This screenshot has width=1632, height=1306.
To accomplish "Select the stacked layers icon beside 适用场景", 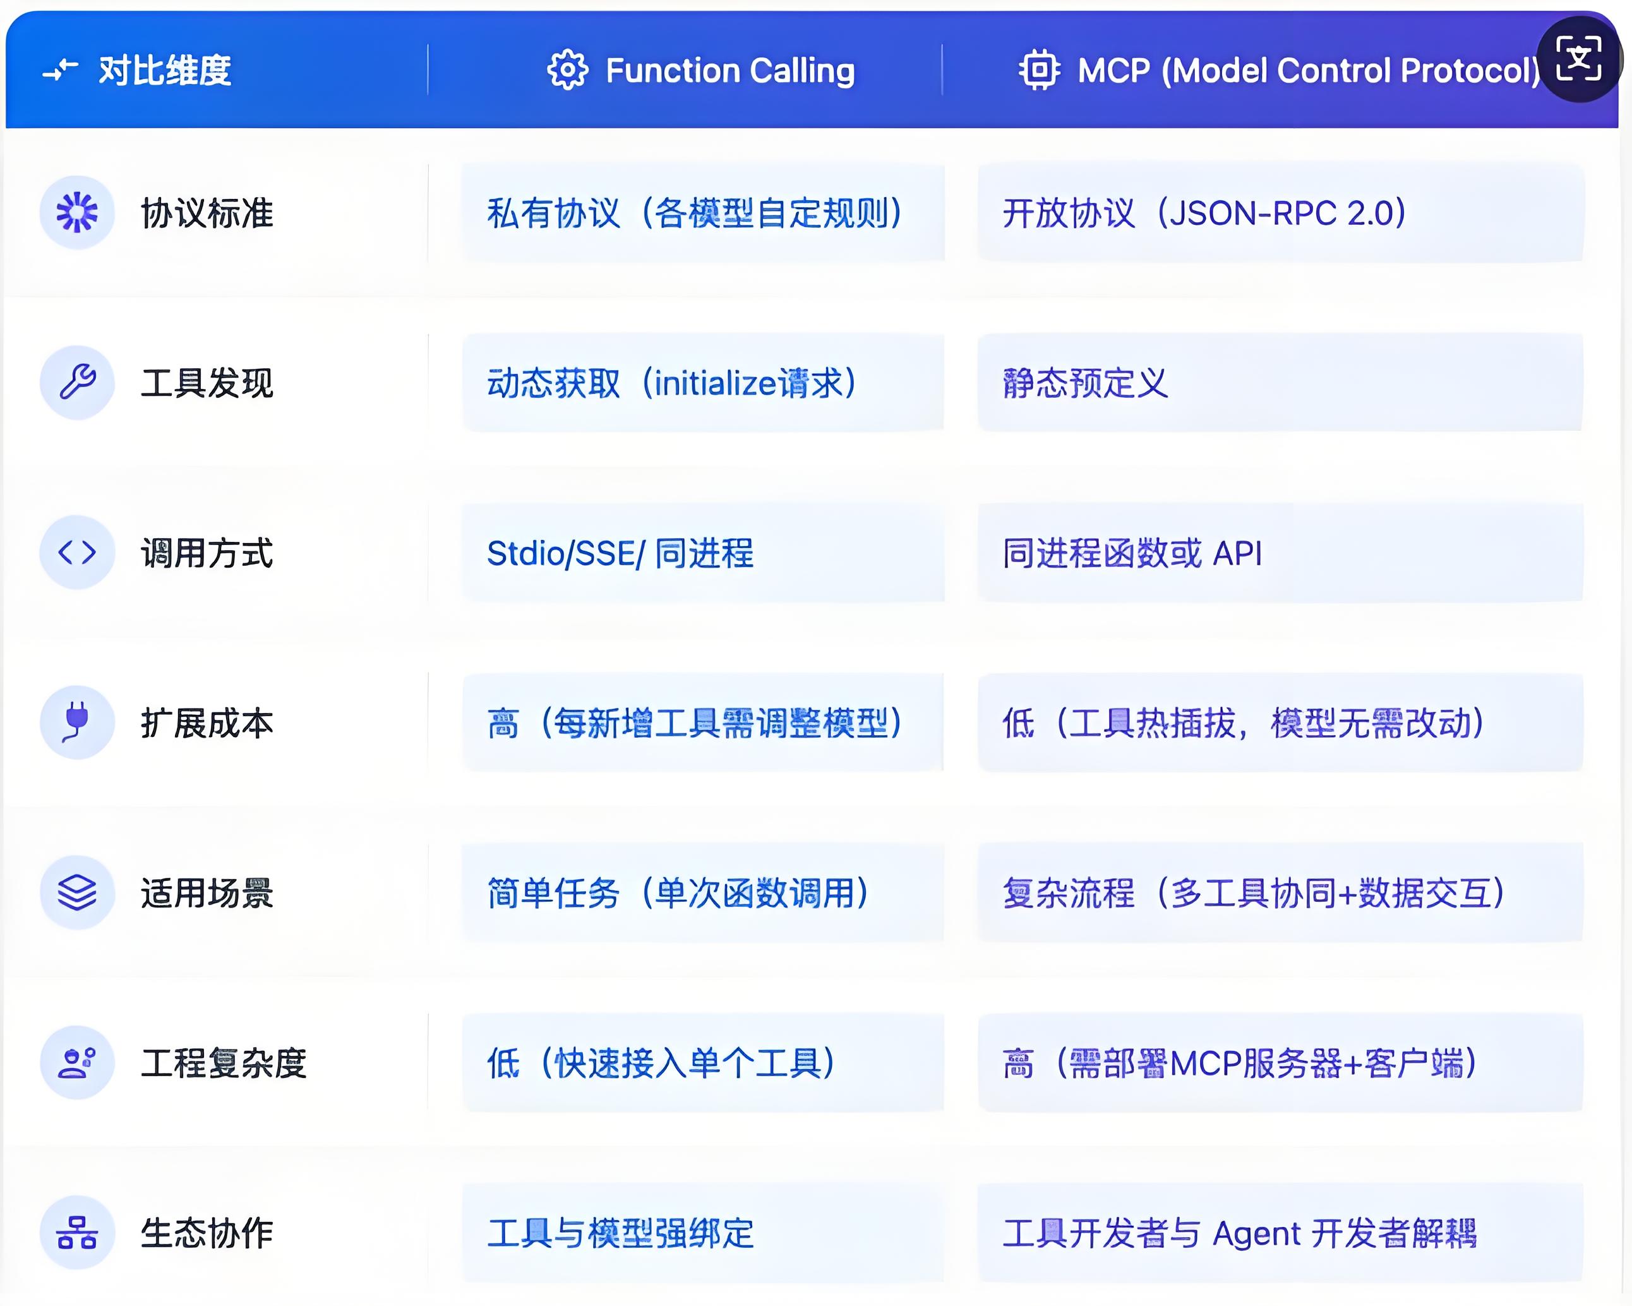I will 78,894.
